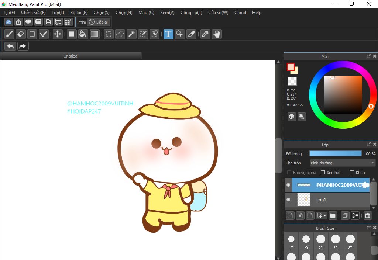378x260 pixels.
Task: Tick the Khóa (lock) checkbox
Action: 352,173
